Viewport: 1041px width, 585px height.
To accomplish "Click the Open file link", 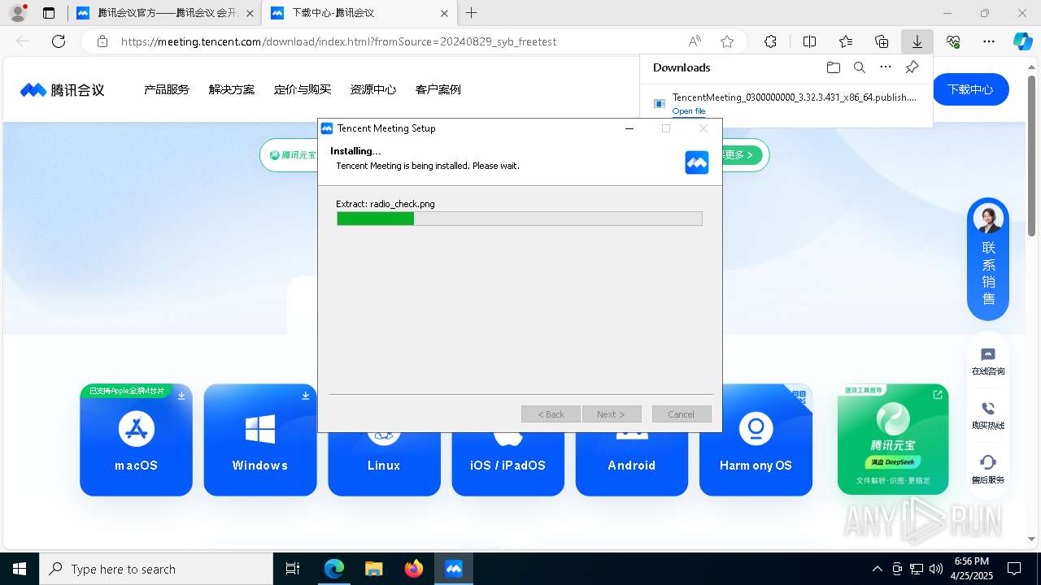I will (x=689, y=111).
